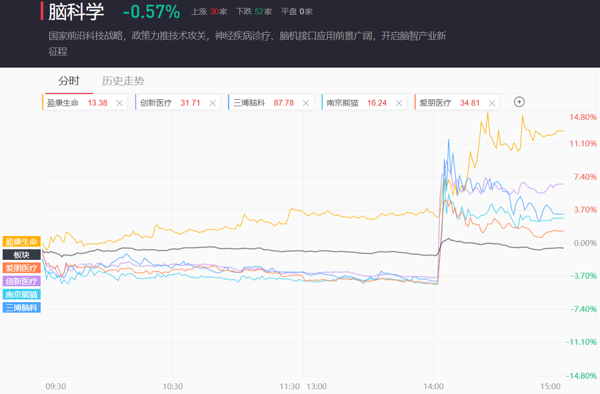Remove 创新医疗 using its X icon
This screenshot has width=600, height=394.
coord(213,103)
